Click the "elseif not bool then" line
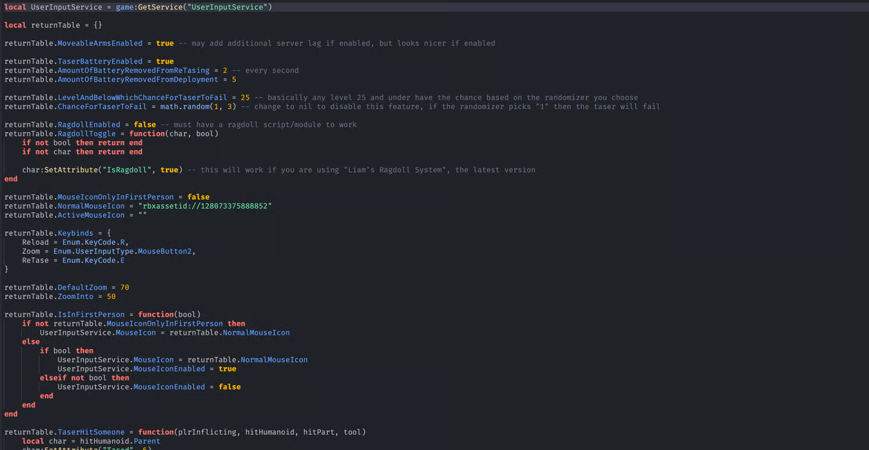869x450 pixels. (x=85, y=378)
